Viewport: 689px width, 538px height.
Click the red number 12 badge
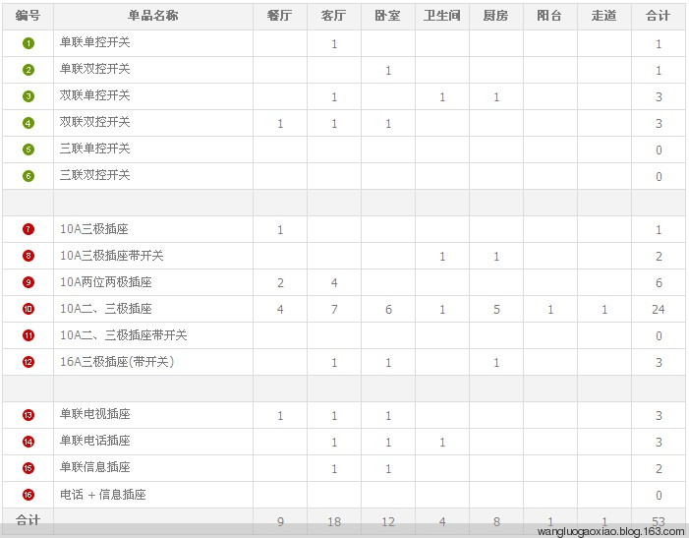[x=29, y=362]
